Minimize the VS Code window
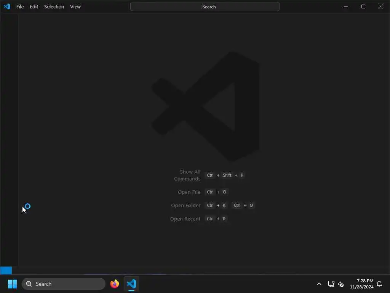The height and width of the screenshot is (293, 390). pyautogui.click(x=346, y=7)
